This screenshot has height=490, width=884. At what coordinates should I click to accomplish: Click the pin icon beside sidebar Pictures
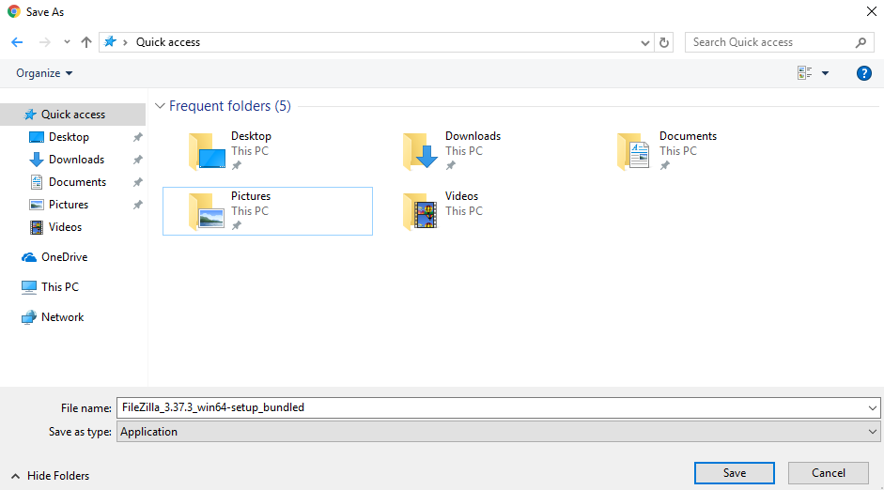point(137,205)
